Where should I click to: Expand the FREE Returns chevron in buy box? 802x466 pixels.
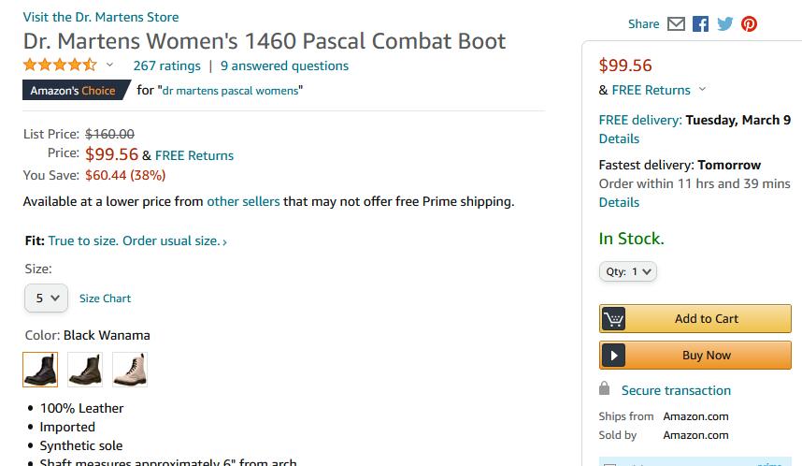coord(703,89)
